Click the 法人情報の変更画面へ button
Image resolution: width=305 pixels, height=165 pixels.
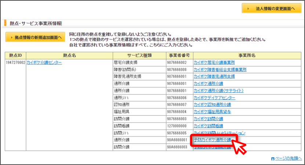coord(272,8)
